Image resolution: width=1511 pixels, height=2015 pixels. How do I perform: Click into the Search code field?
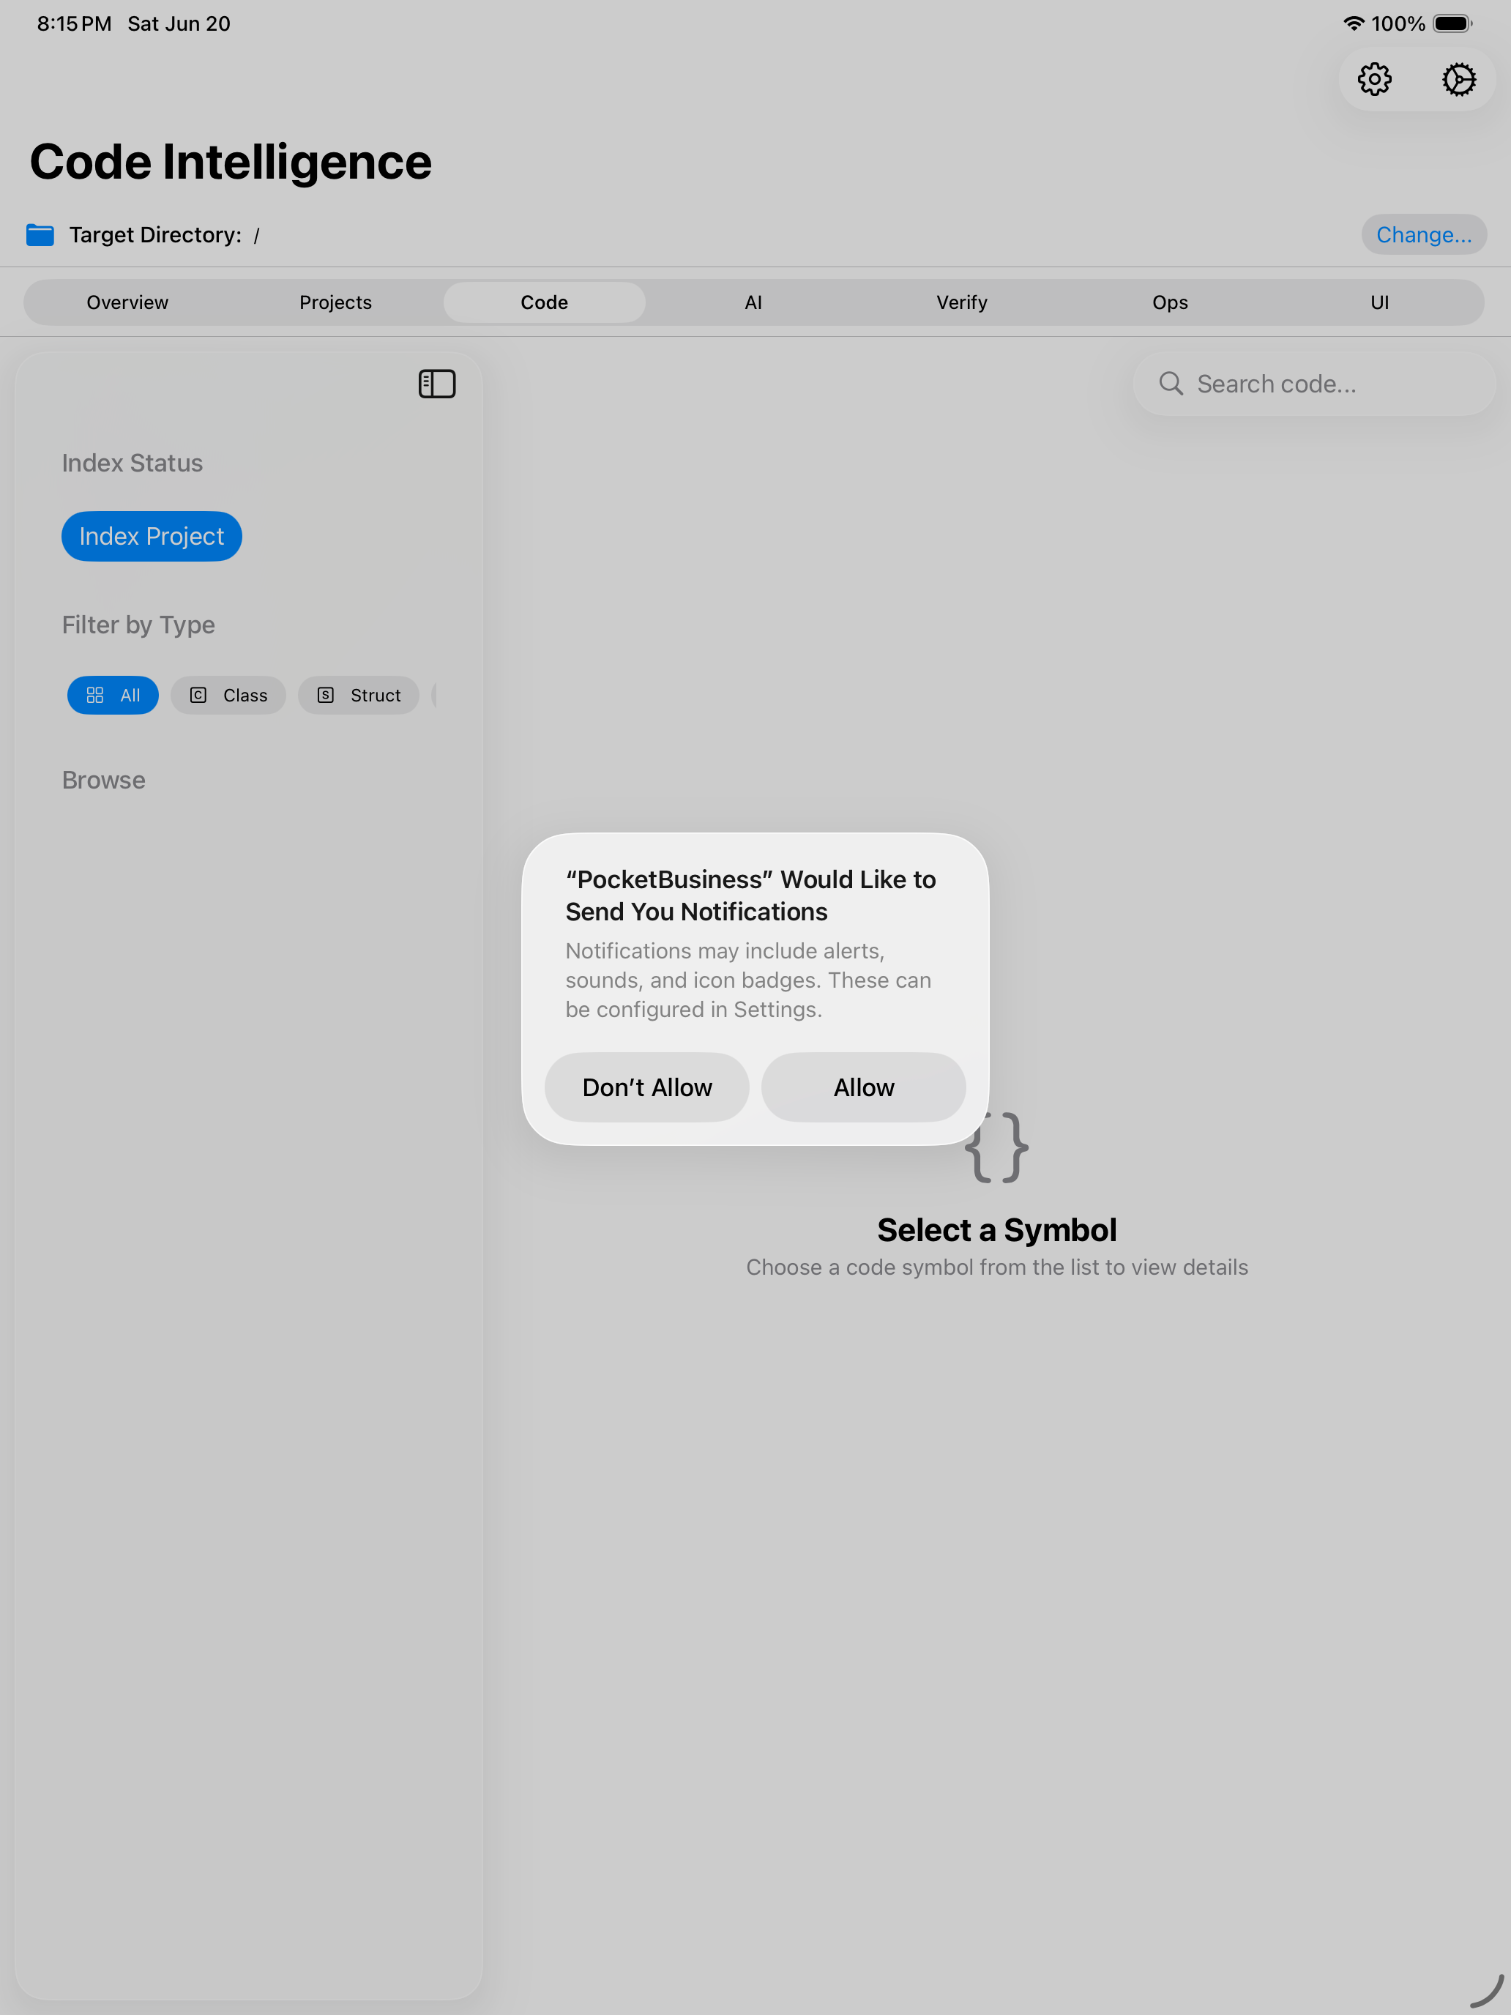pos(1314,384)
